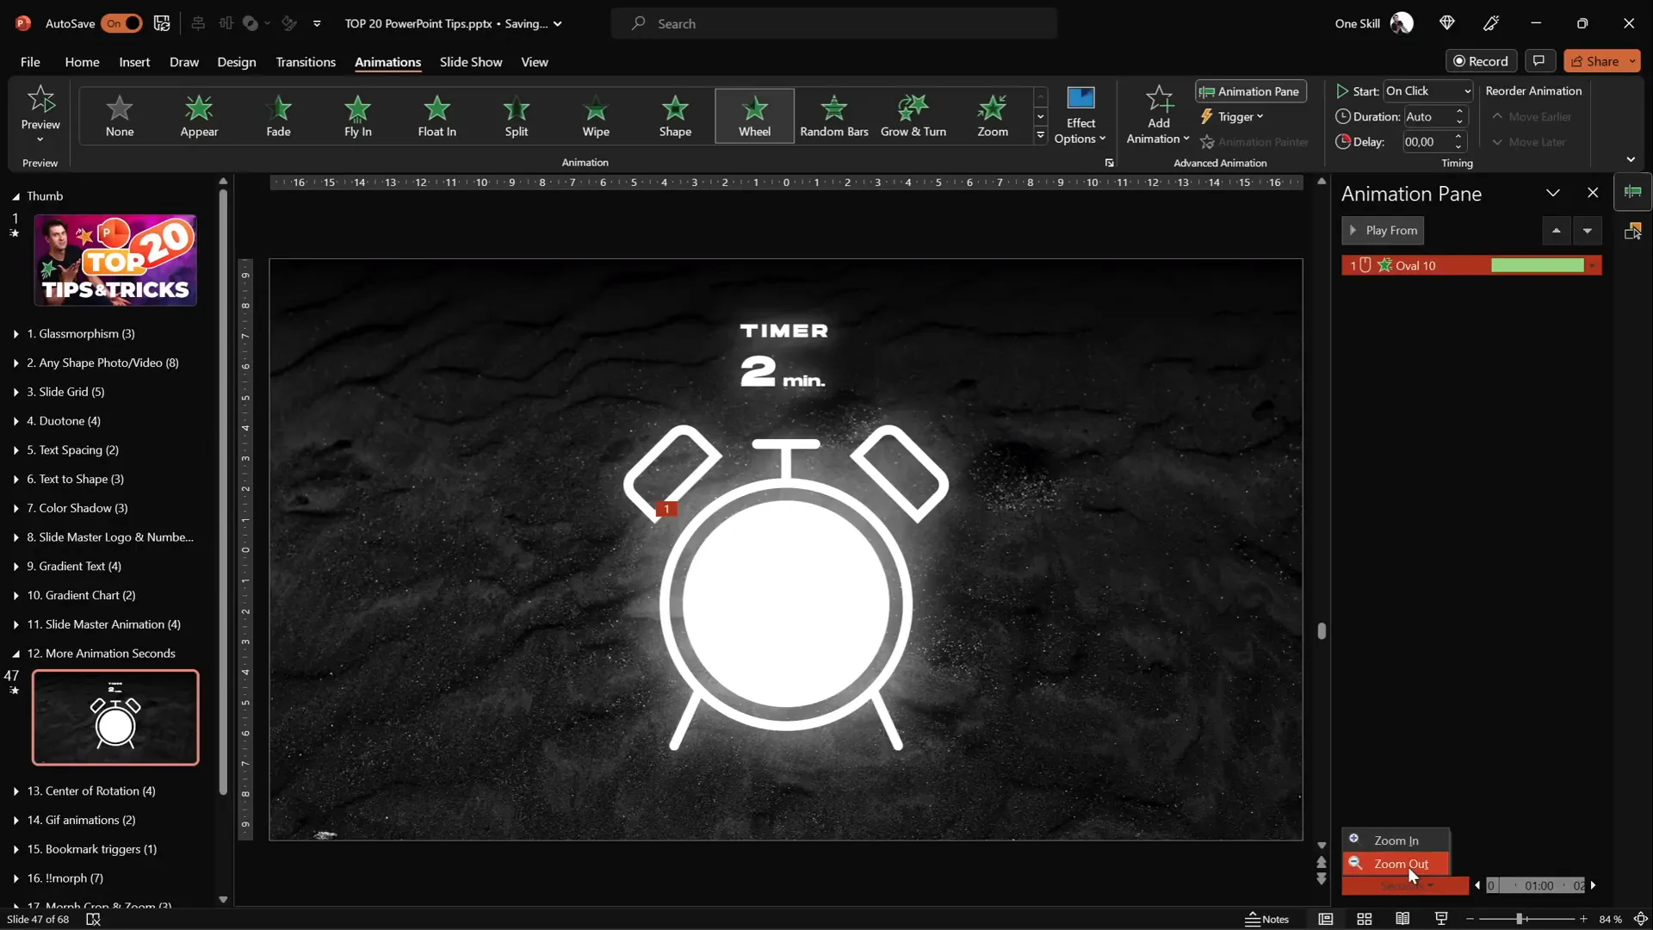Switch to the Home tab
1653x930 pixels.
pyautogui.click(x=82, y=62)
